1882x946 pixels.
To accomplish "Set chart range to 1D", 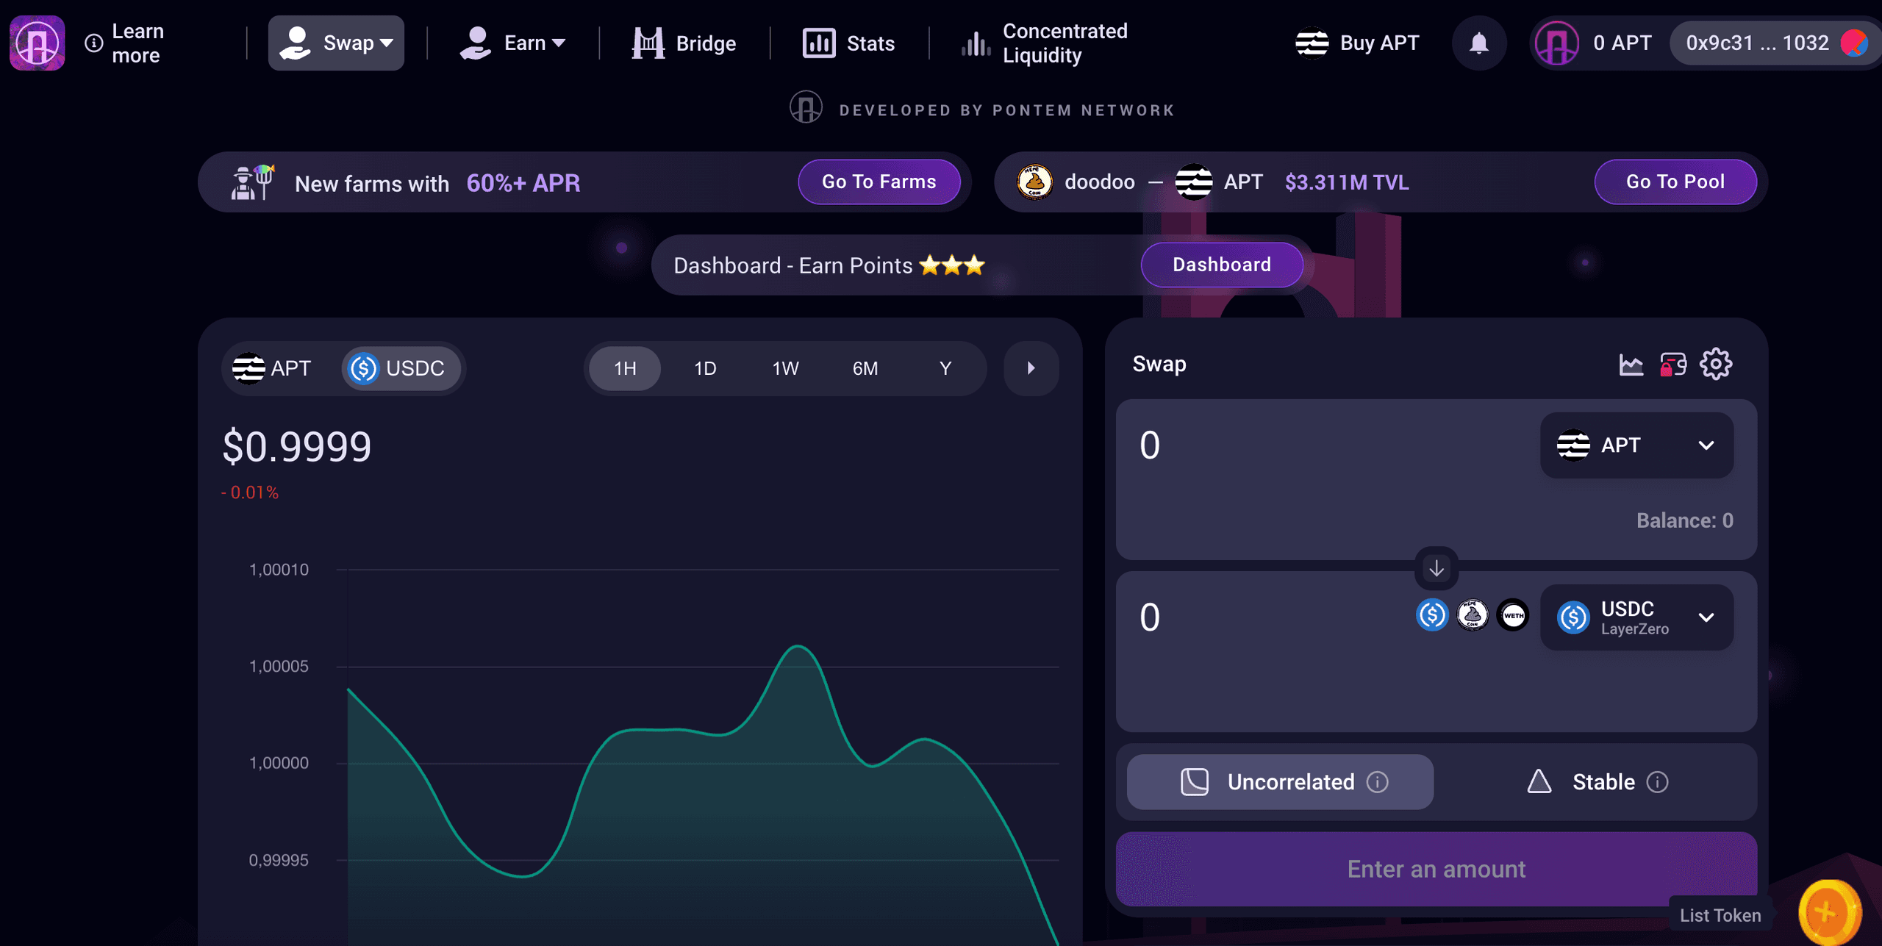I will [x=705, y=368].
